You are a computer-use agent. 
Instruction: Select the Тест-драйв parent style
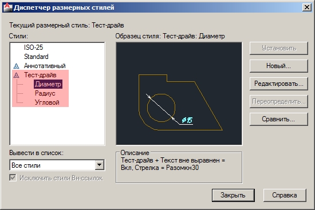[x=40, y=75]
